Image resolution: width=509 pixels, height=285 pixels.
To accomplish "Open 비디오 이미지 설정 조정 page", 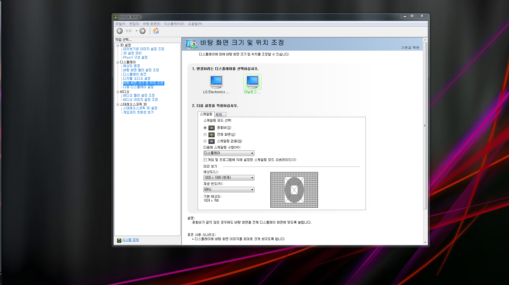I will tap(140, 100).
